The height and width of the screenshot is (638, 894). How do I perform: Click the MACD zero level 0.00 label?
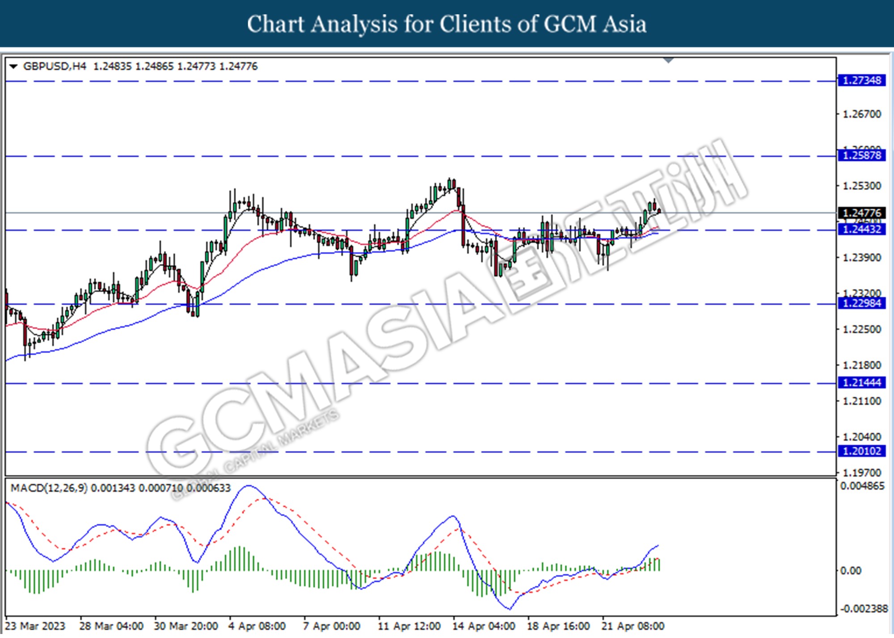[x=851, y=571]
